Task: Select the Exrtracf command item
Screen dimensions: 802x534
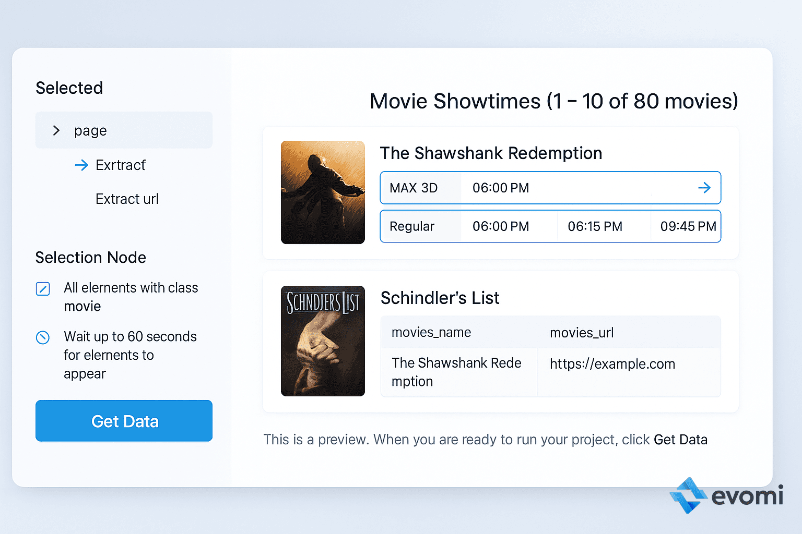Action: click(121, 165)
